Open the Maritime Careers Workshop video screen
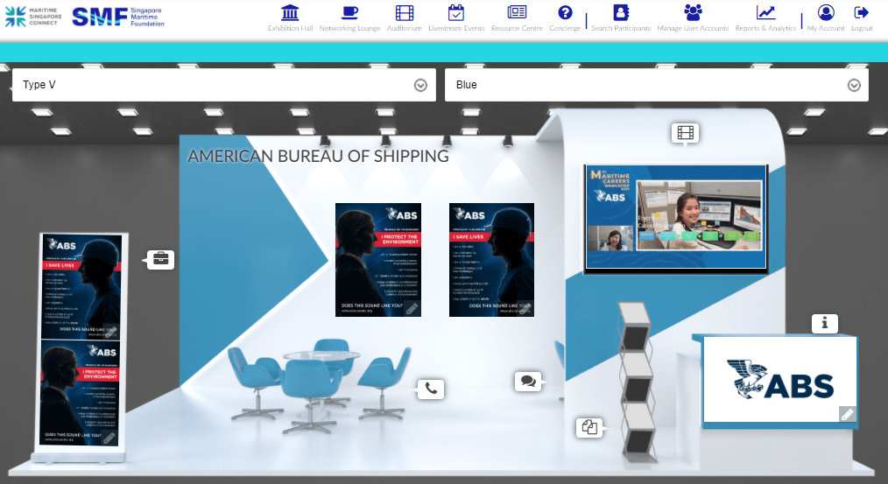888x484 pixels. coord(676,217)
